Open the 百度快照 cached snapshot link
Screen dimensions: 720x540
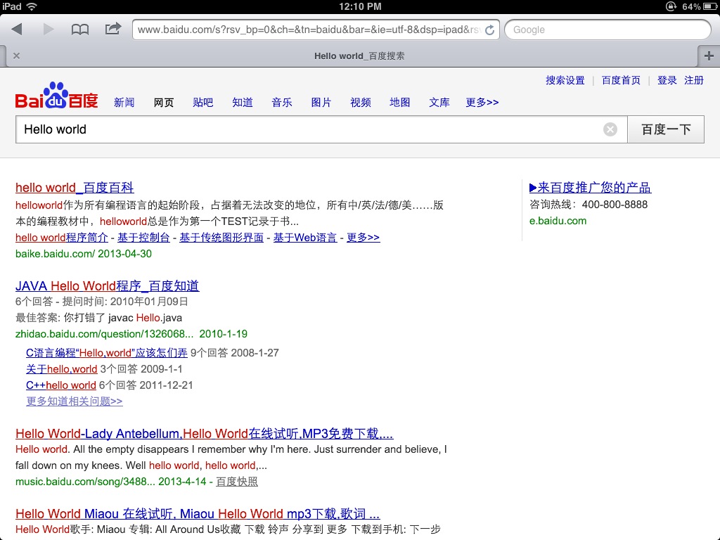pos(237,481)
